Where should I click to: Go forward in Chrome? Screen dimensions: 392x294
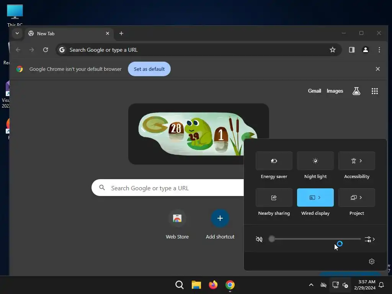pyautogui.click(x=31, y=50)
